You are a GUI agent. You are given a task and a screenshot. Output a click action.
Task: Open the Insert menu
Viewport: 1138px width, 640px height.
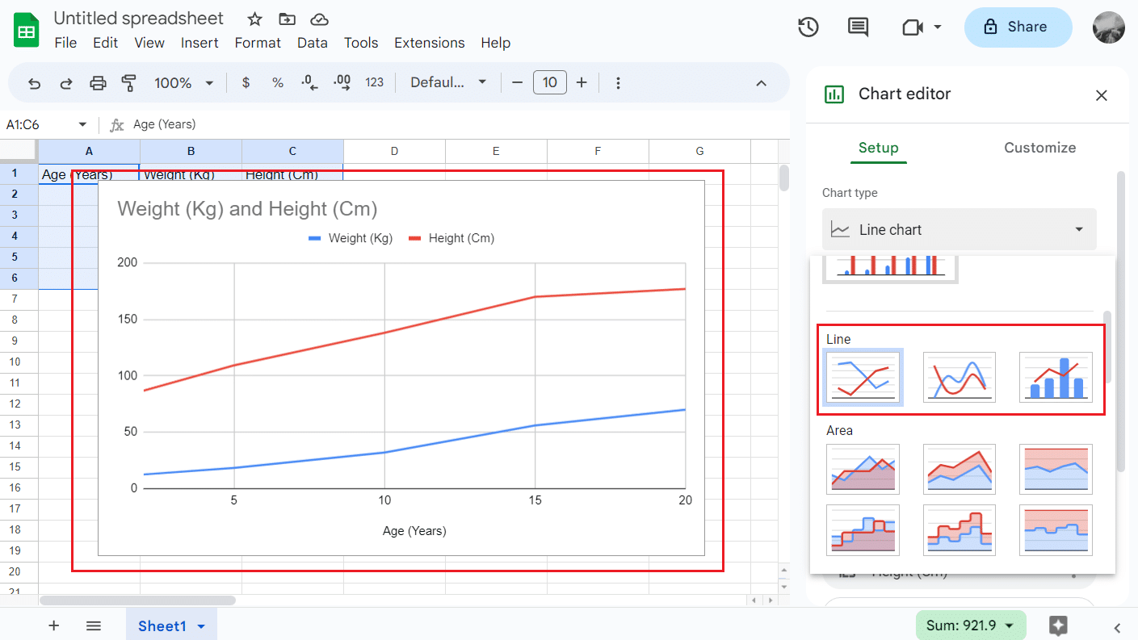[x=199, y=43]
